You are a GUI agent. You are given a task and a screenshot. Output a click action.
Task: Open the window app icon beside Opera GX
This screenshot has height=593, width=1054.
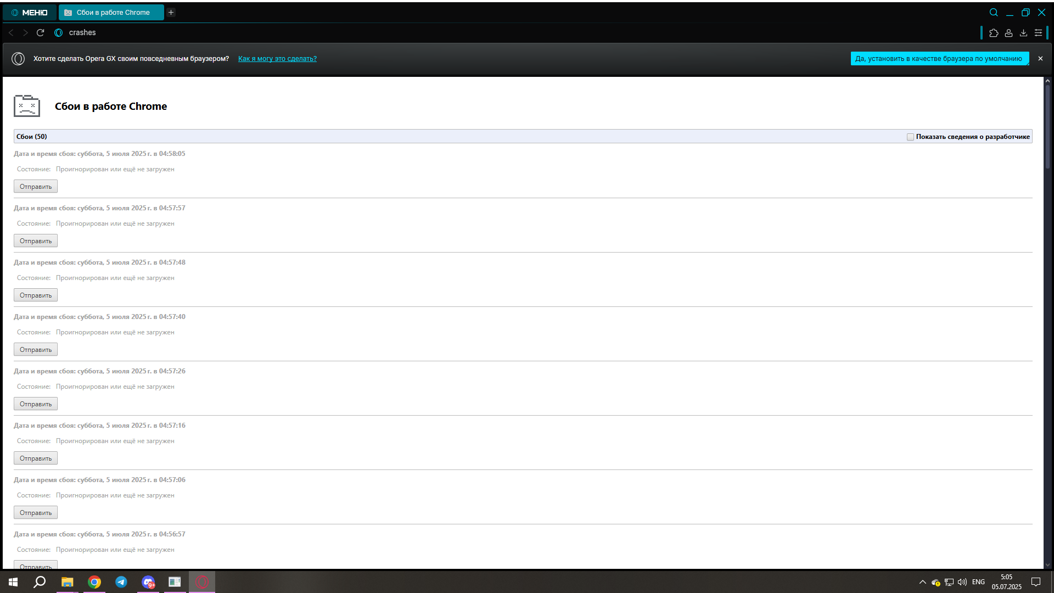[175, 582]
